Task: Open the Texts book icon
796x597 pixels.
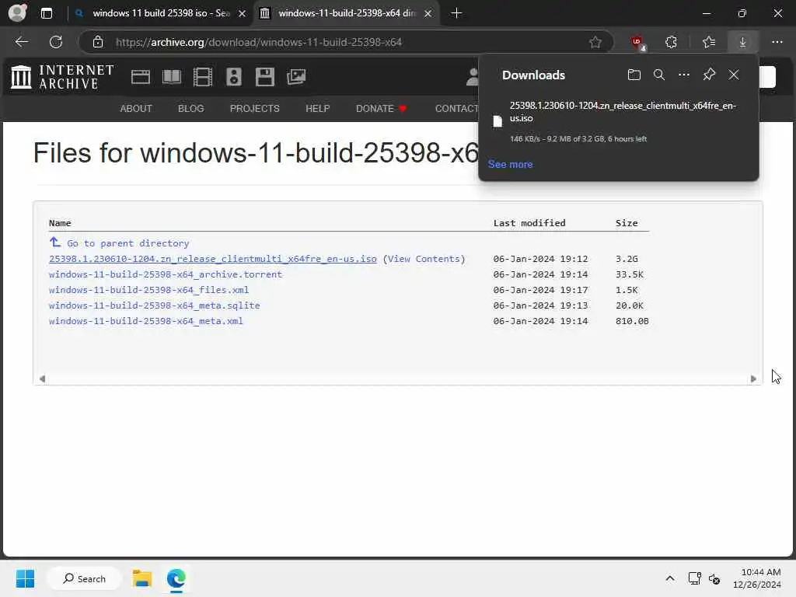Action: click(172, 77)
